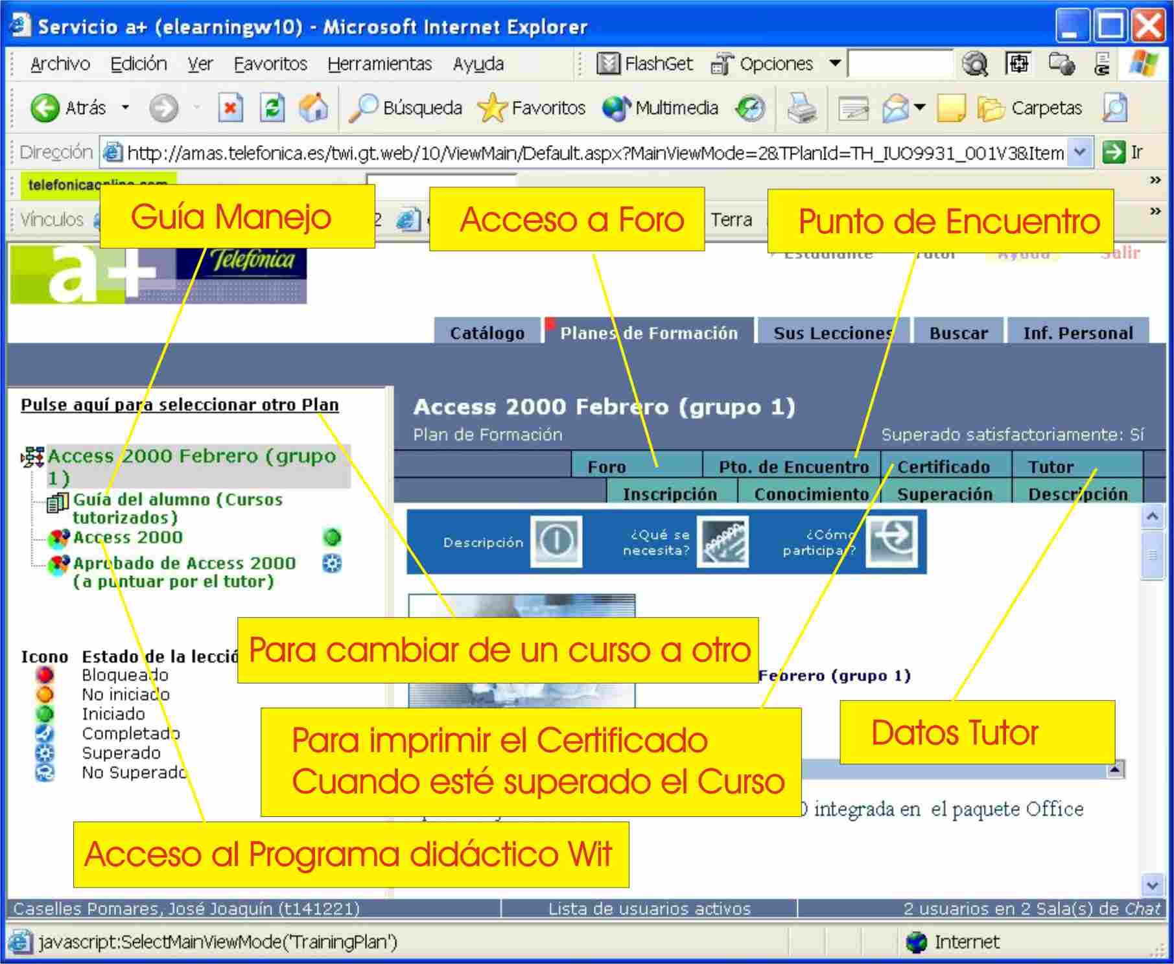
Task: Open Búsqueda search in toolbar
Action: click(x=406, y=108)
